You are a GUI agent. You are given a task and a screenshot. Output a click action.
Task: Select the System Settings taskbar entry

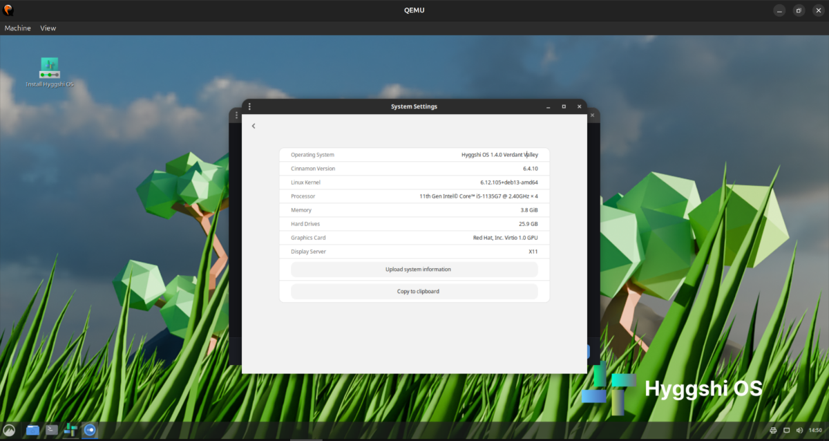[89, 430]
